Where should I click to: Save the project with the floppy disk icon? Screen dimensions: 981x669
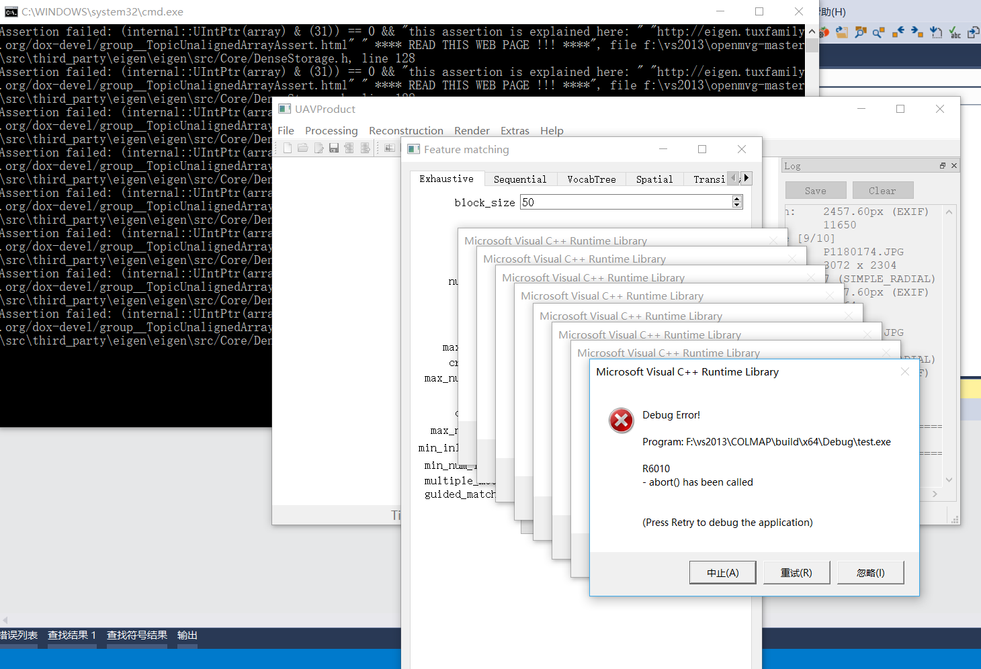[x=334, y=148]
